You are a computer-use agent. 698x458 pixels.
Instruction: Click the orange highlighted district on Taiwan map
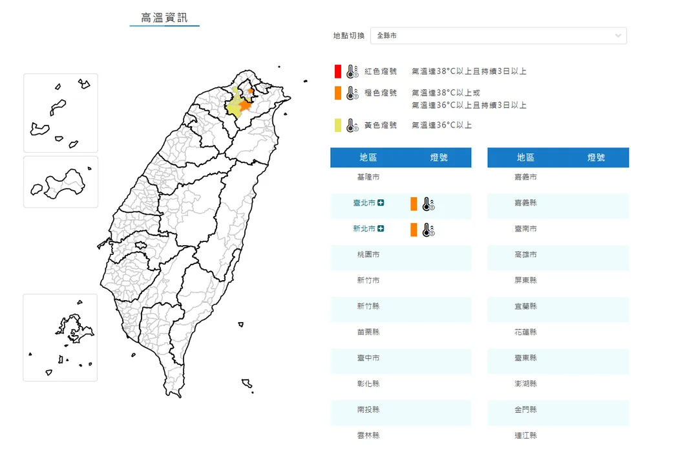(x=246, y=105)
